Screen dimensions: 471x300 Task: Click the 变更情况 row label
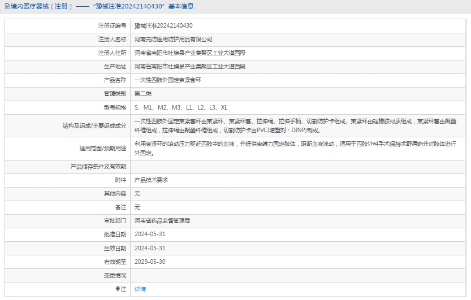115,275
